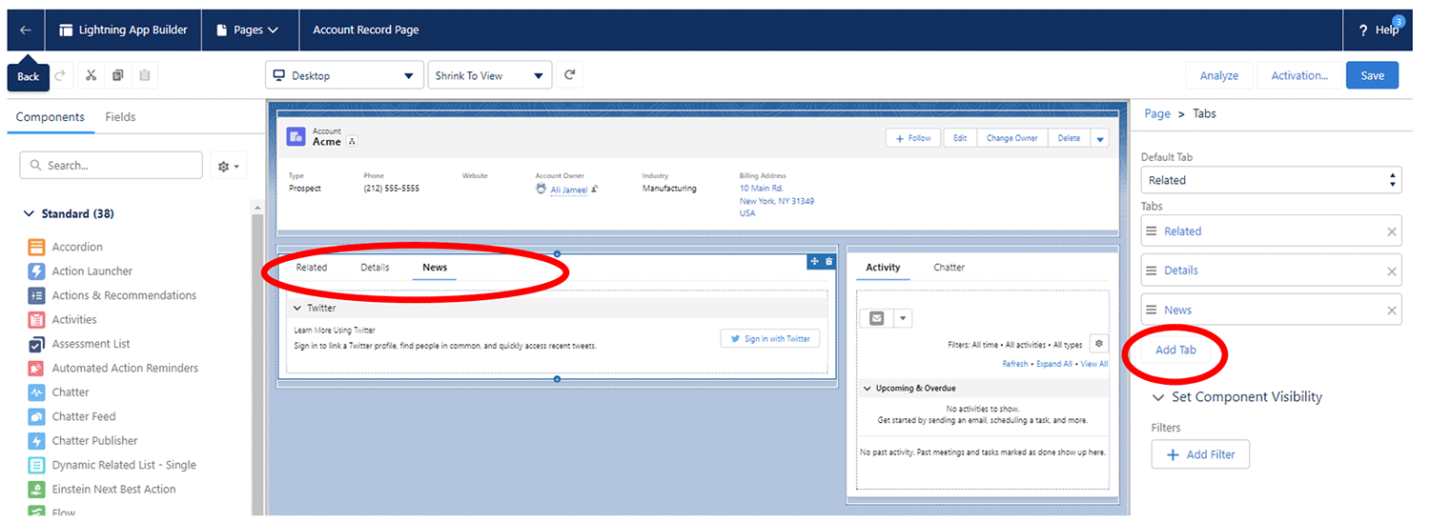Click the Account record icon

pos(296,137)
